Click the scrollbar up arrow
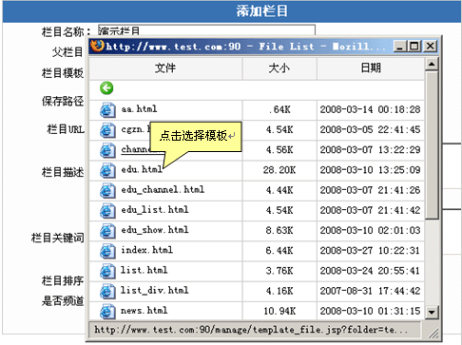 point(432,65)
